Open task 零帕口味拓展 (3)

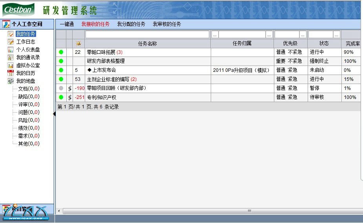(x=105, y=52)
